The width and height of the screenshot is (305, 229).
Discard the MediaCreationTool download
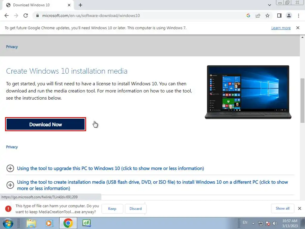136,209
